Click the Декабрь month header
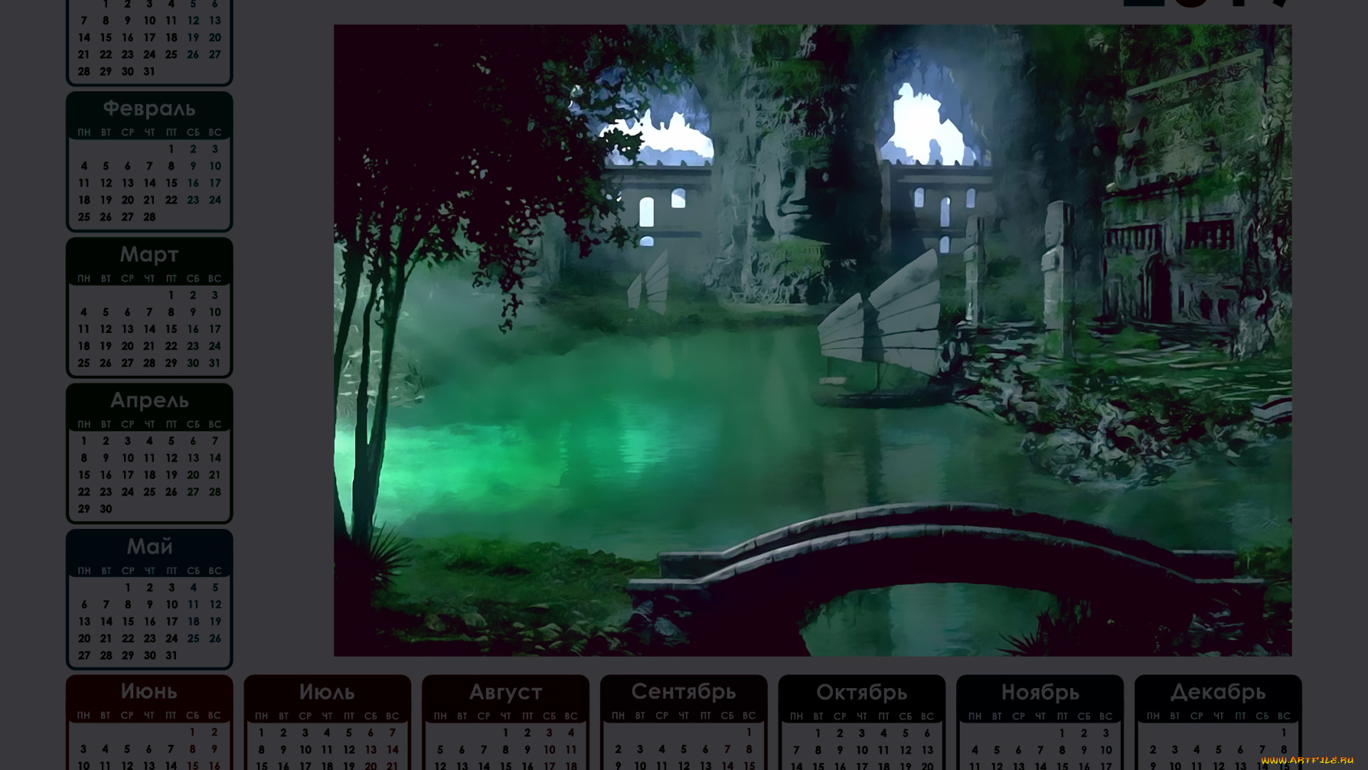 [1218, 692]
